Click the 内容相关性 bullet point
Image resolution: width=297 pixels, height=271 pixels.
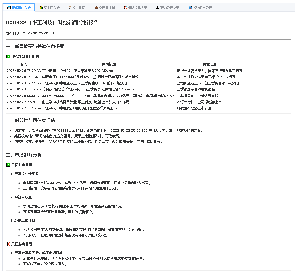[88, 141]
